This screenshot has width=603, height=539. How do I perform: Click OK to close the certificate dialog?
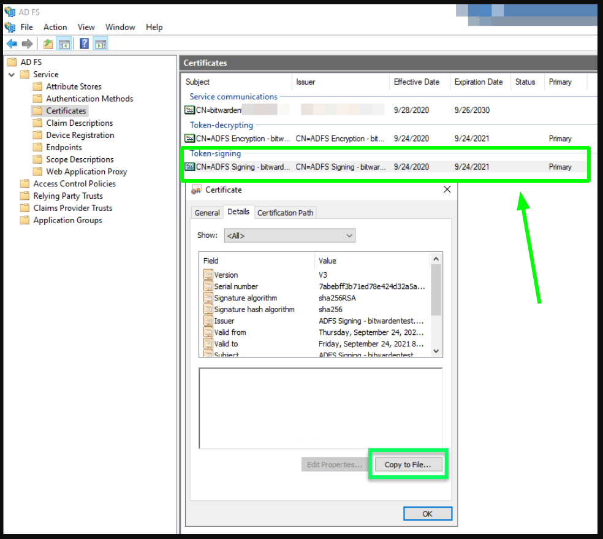(x=427, y=513)
